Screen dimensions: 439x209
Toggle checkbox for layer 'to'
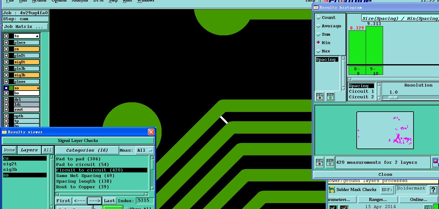point(6,36)
